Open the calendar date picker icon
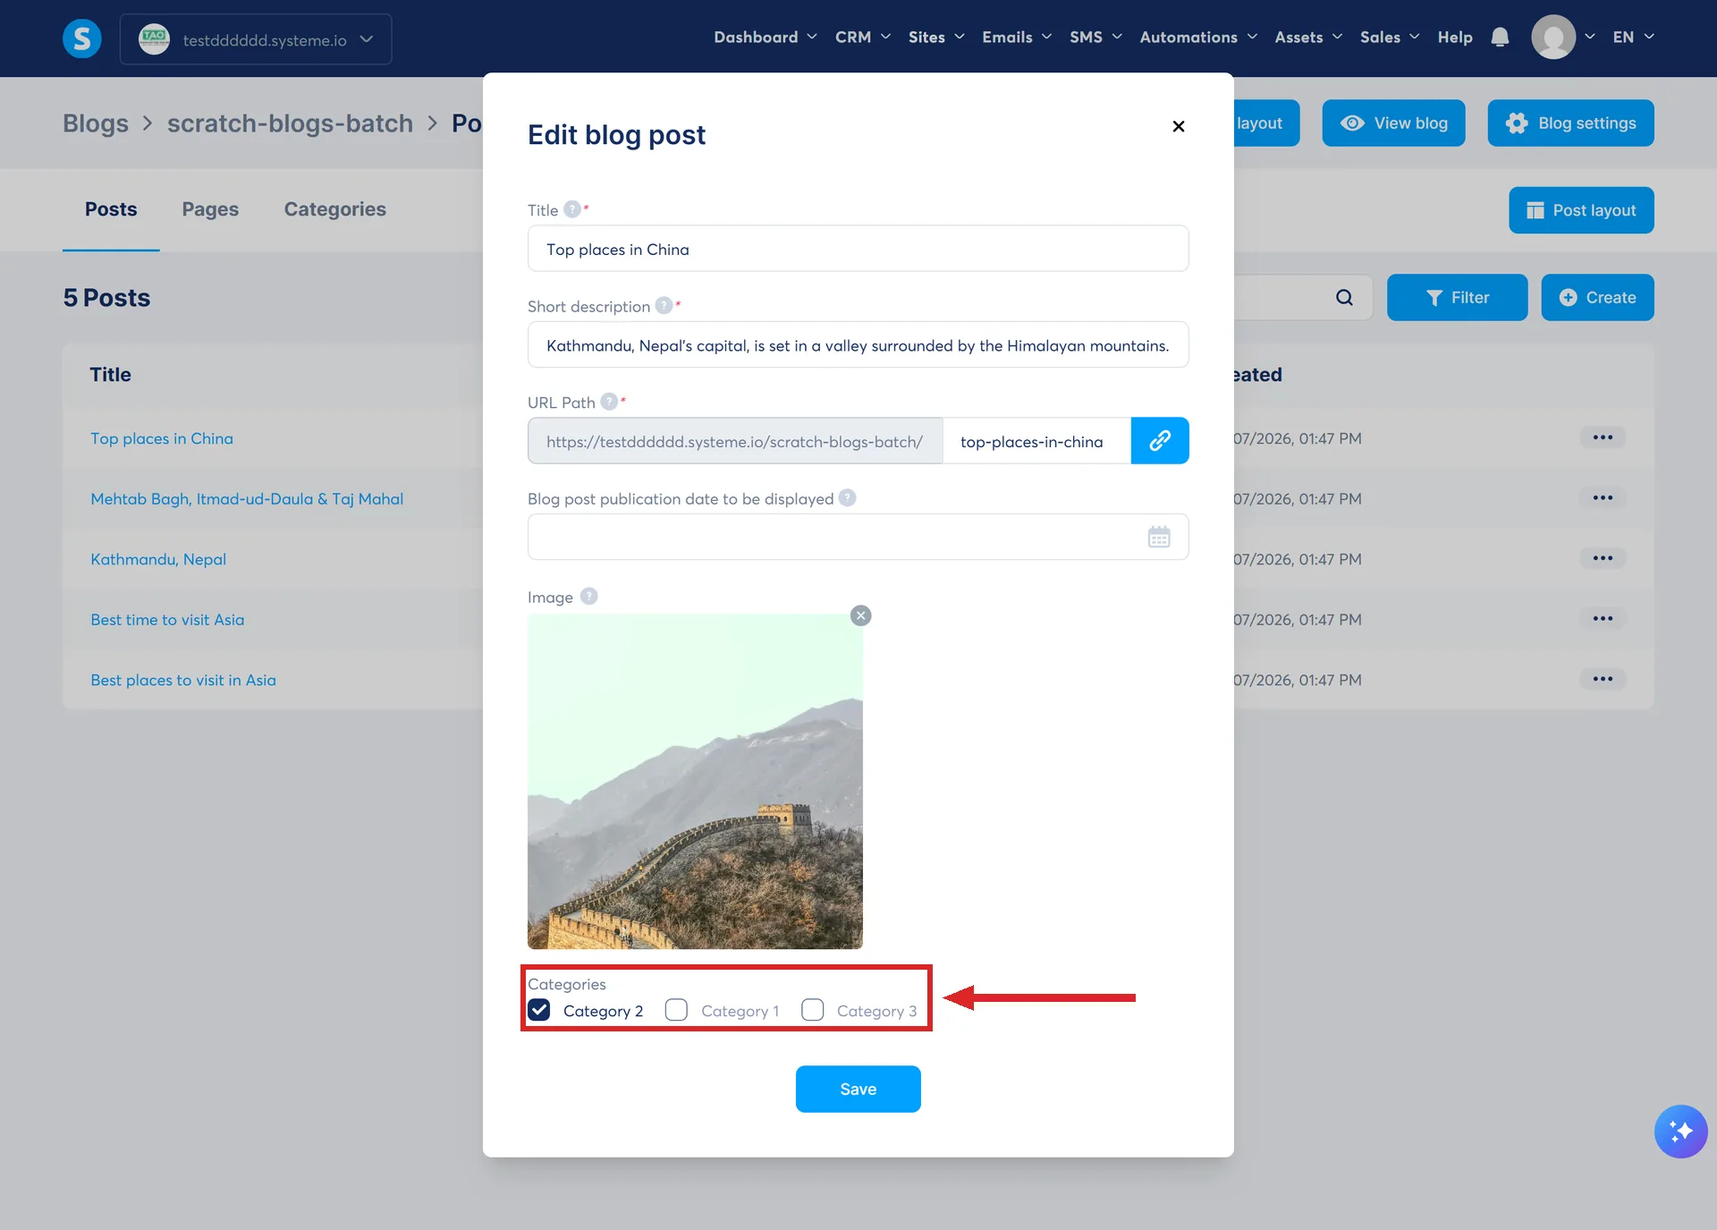Screen dimensions: 1717x1230 click(x=1159, y=537)
